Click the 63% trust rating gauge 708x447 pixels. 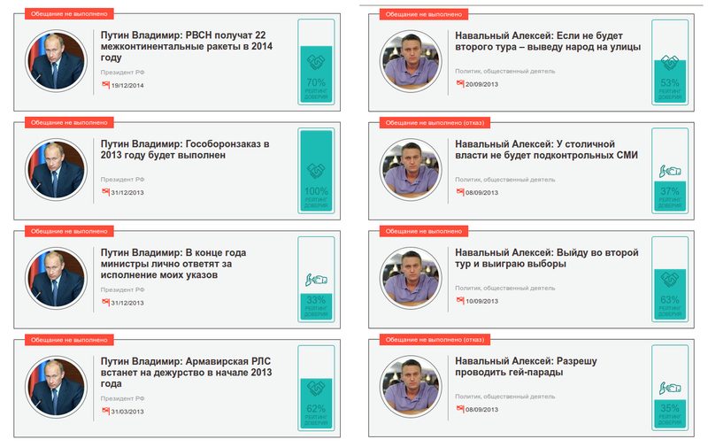pos(670,279)
